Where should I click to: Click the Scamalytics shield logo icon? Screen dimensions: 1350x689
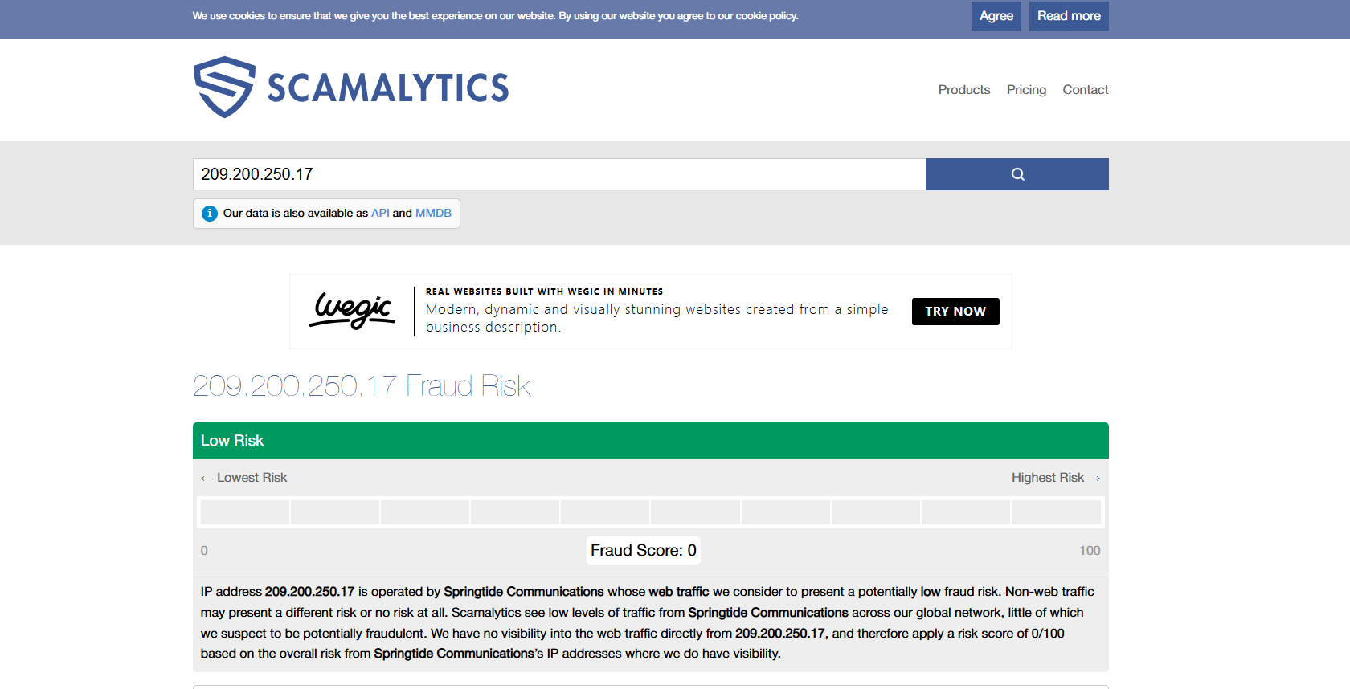pos(224,87)
